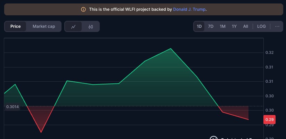Image resolution: width=286 pixels, height=139 pixels.
Task: Choose the 7D time range
Action: tap(211, 26)
